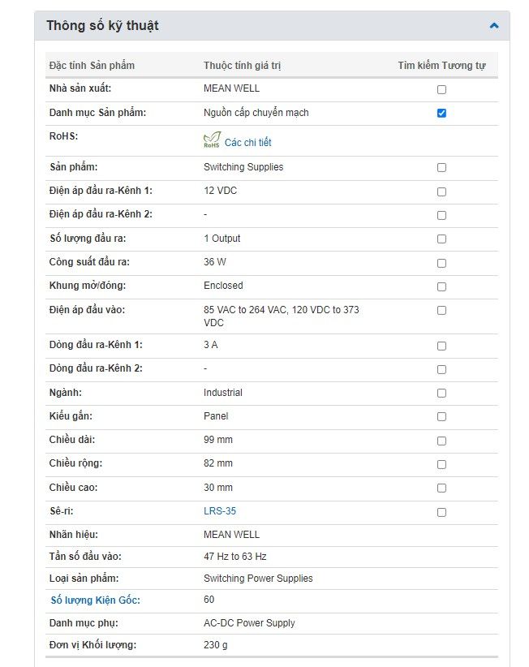This screenshot has height=667, width=529.
Task: Check the Chiều cao 30 mm checkbox
Action: tap(441, 488)
